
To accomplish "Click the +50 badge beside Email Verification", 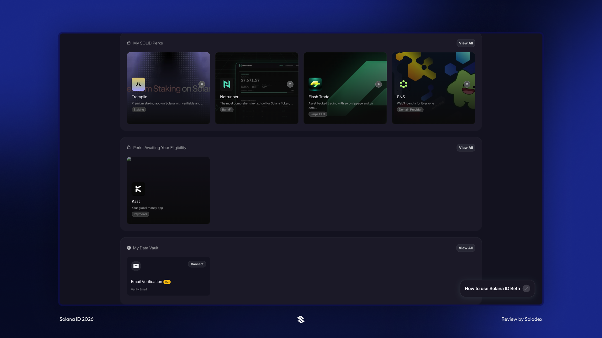I will pyautogui.click(x=166, y=282).
